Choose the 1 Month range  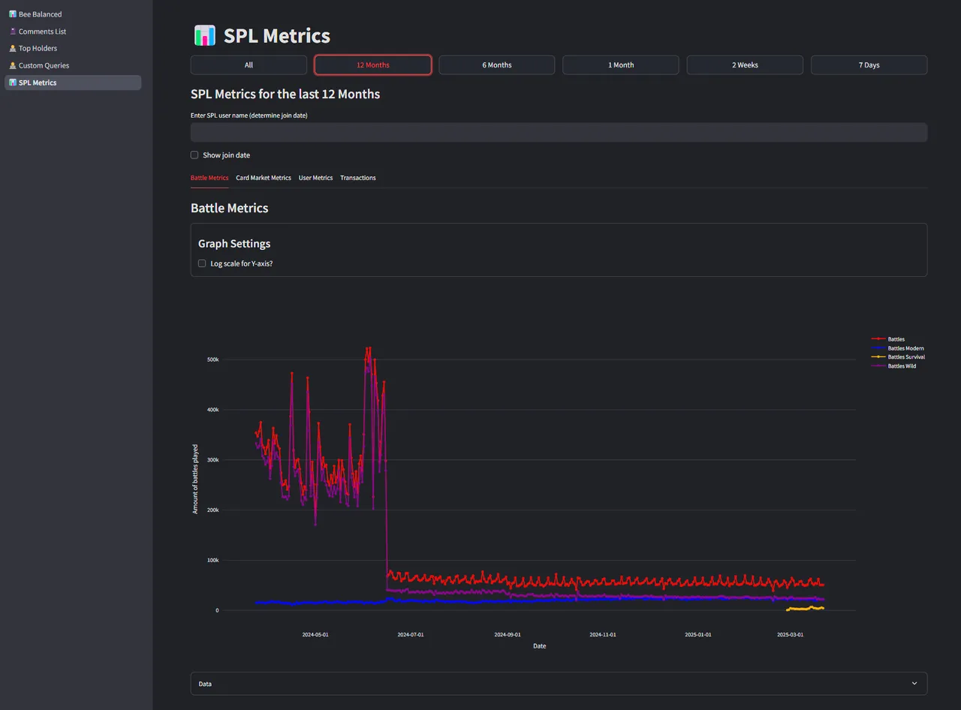pos(621,65)
